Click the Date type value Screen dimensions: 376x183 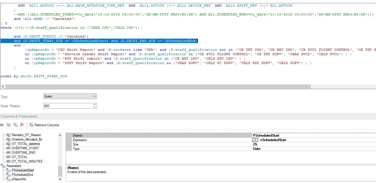coord(257,149)
